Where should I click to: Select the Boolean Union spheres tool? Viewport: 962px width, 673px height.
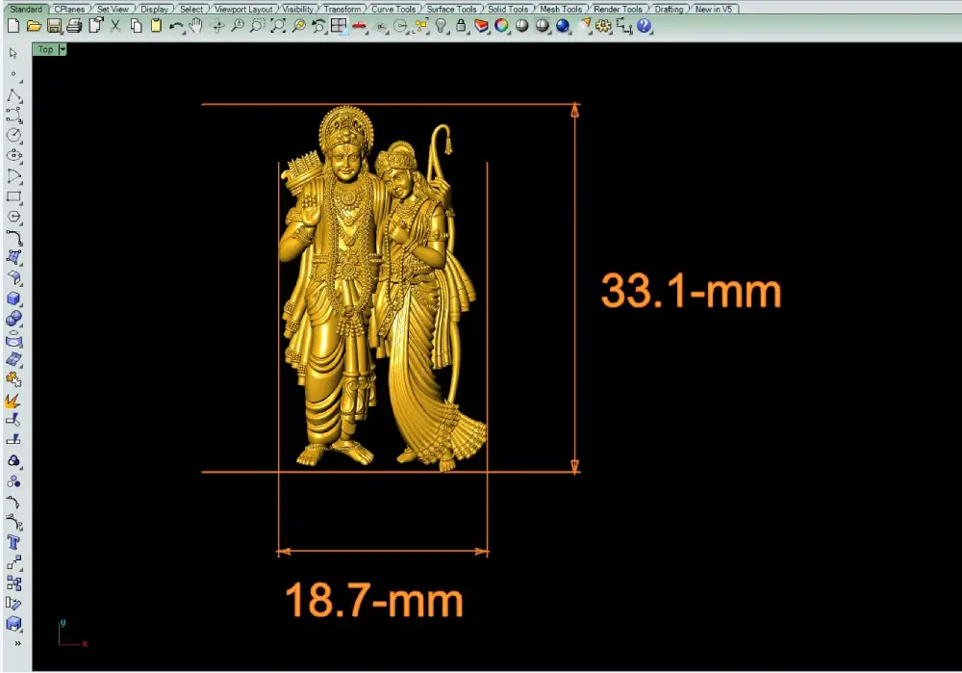[x=13, y=319]
